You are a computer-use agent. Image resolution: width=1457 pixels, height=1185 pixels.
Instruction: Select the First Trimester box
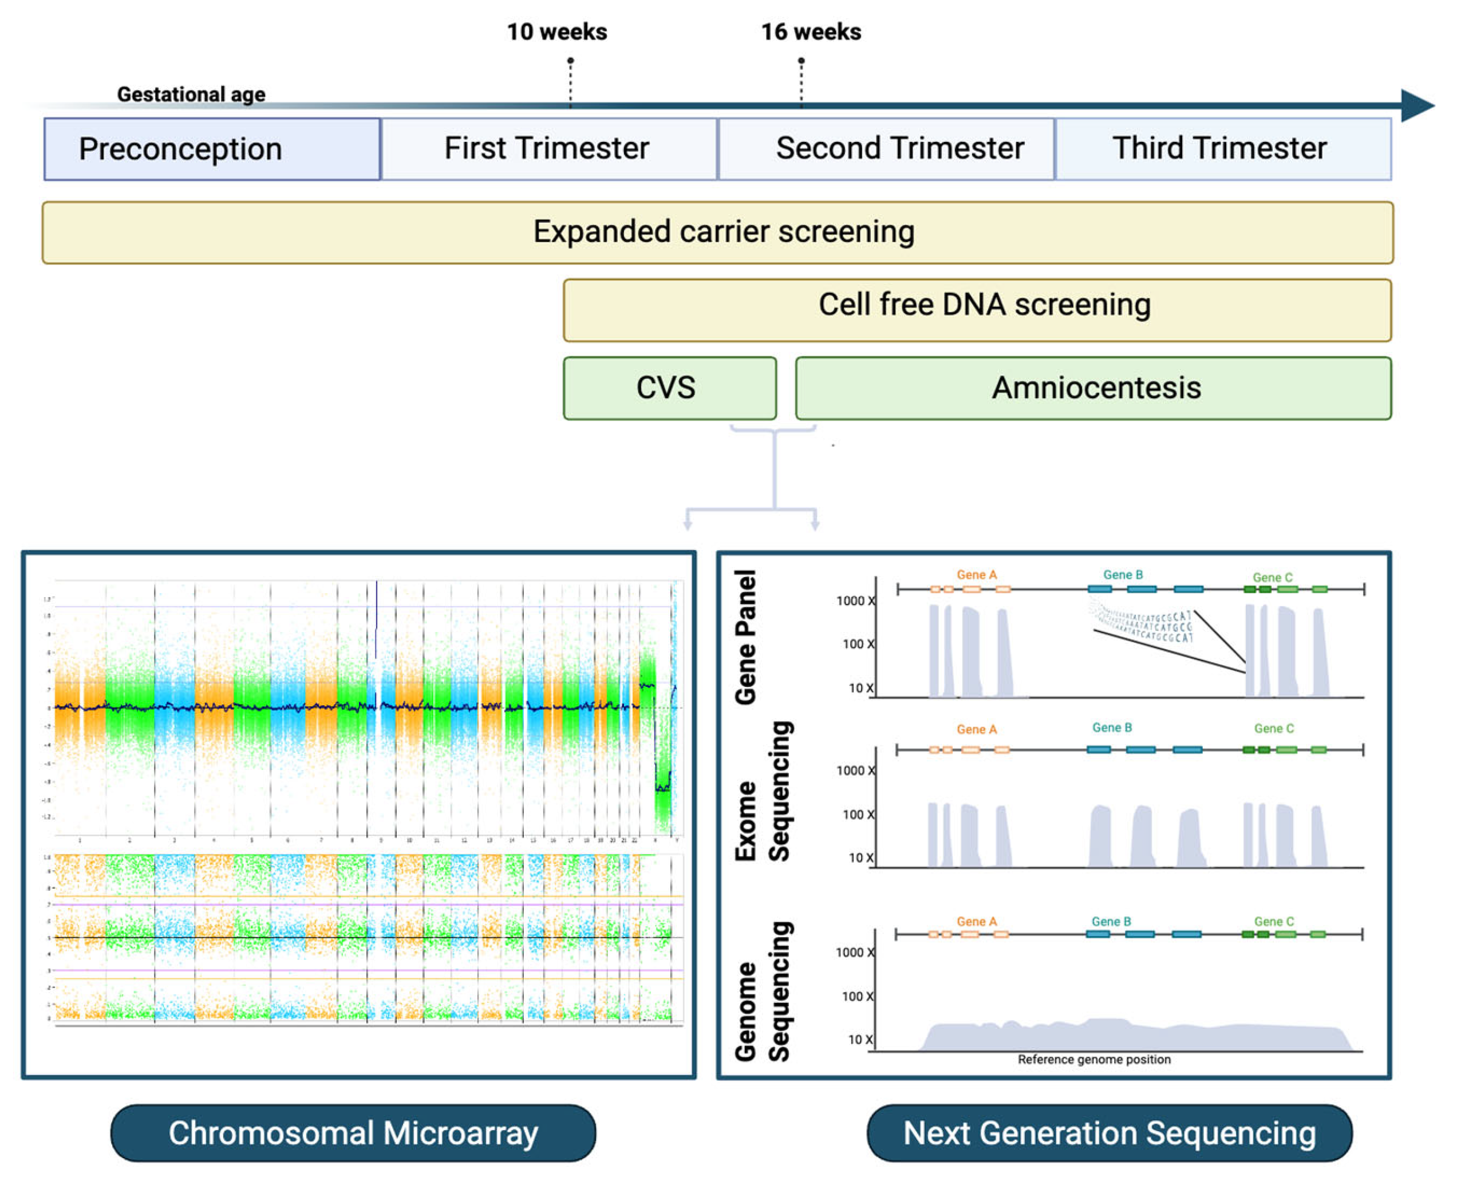(x=548, y=149)
